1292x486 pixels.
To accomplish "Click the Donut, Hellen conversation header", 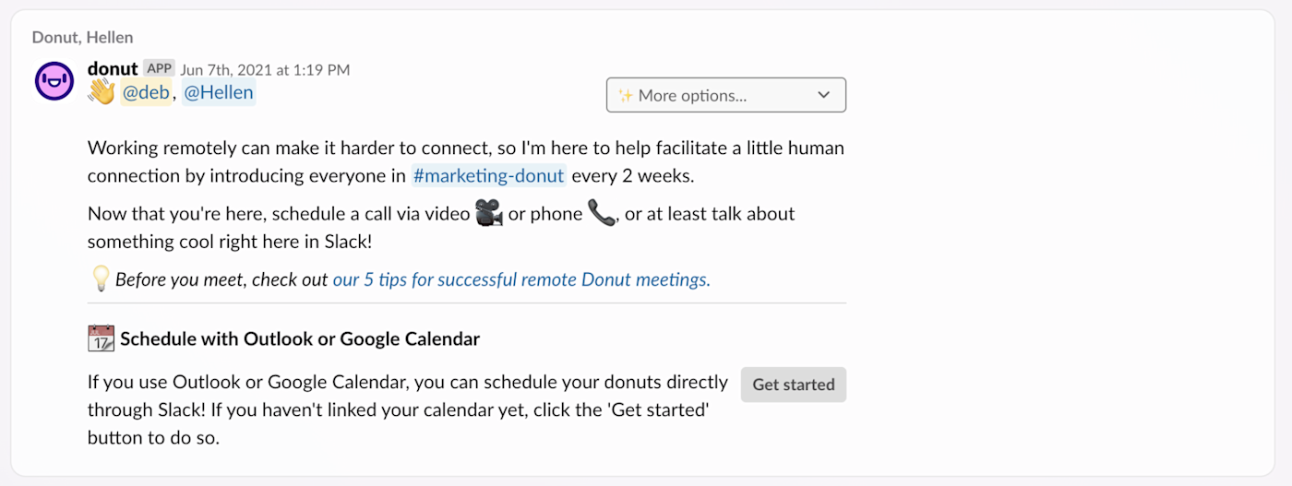I will 82,38.
